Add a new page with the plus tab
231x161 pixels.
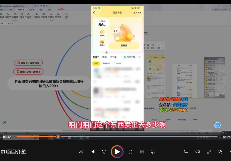(x=12, y=24)
